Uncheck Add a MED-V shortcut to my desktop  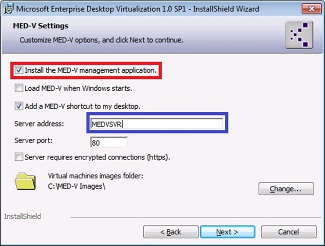coord(19,106)
